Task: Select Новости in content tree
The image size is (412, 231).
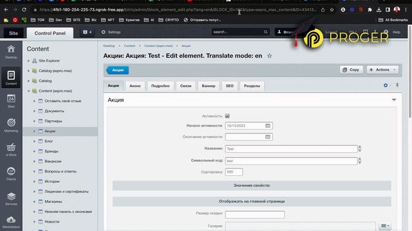Action: pyautogui.click(x=51, y=221)
